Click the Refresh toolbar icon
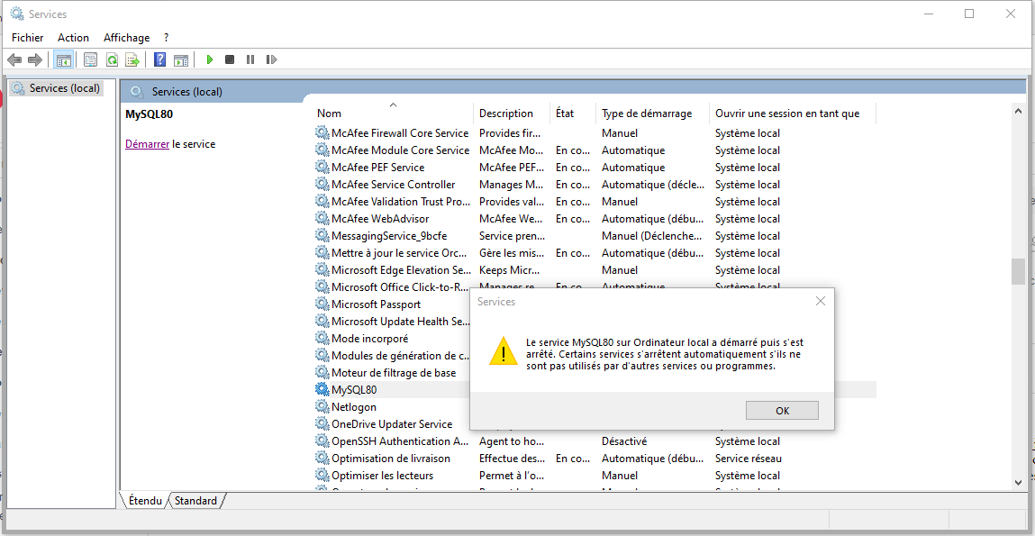 pos(112,59)
